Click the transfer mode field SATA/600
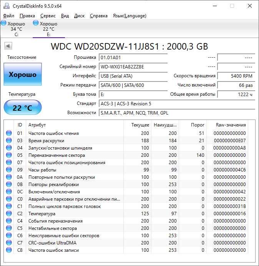Image resolution: width=259 pixels, height=266 pixels. [x=133, y=85]
